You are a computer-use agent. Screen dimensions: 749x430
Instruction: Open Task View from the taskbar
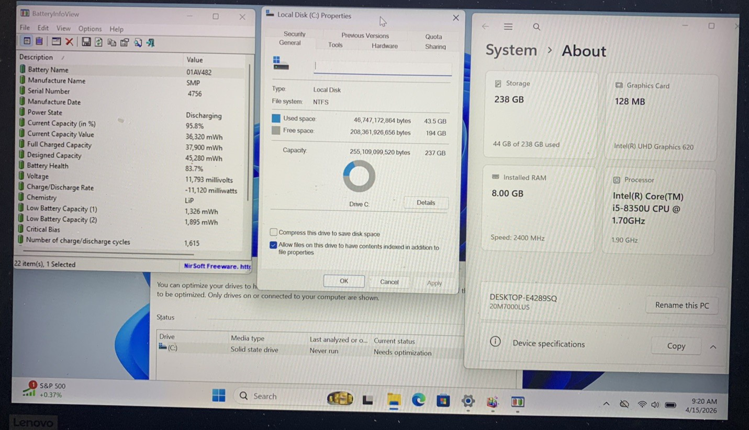(x=368, y=400)
